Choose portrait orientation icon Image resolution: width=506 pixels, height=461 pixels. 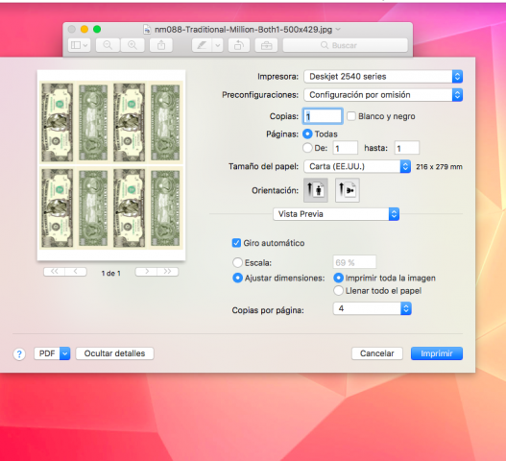(x=316, y=190)
